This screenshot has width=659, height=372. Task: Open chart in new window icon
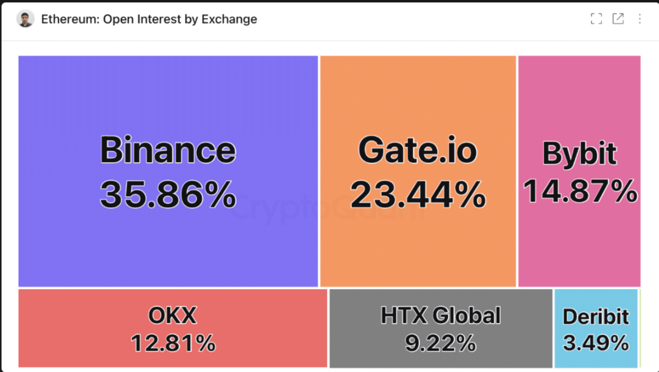click(618, 19)
